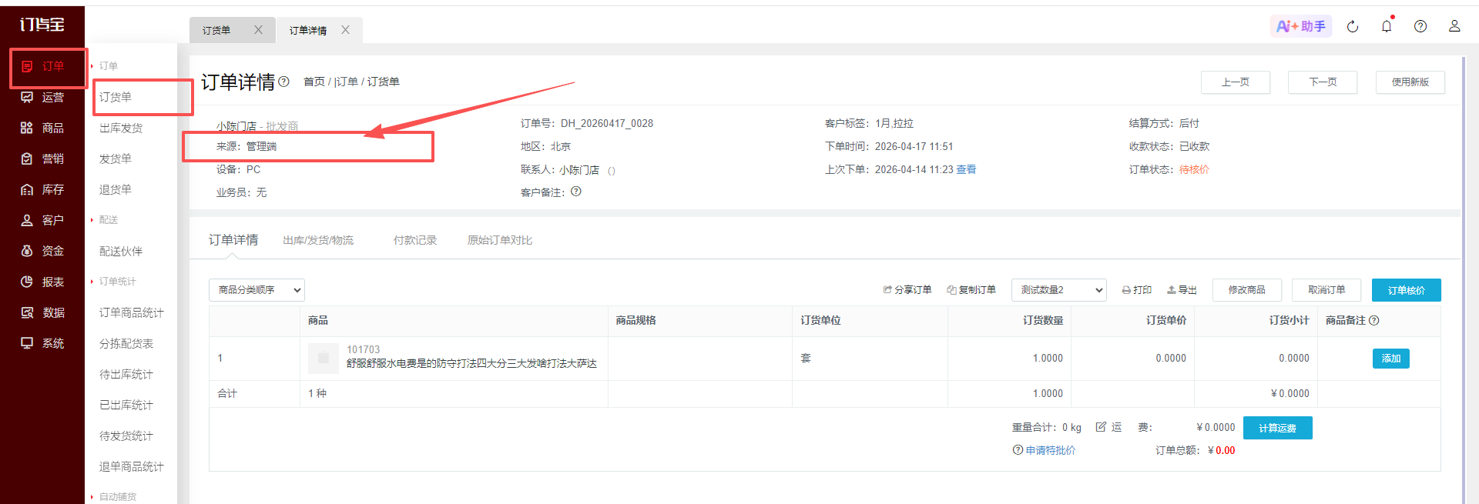Open the 营销 section in the sidebar
This screenshot has width=1479, height=504.
[42, 159]
